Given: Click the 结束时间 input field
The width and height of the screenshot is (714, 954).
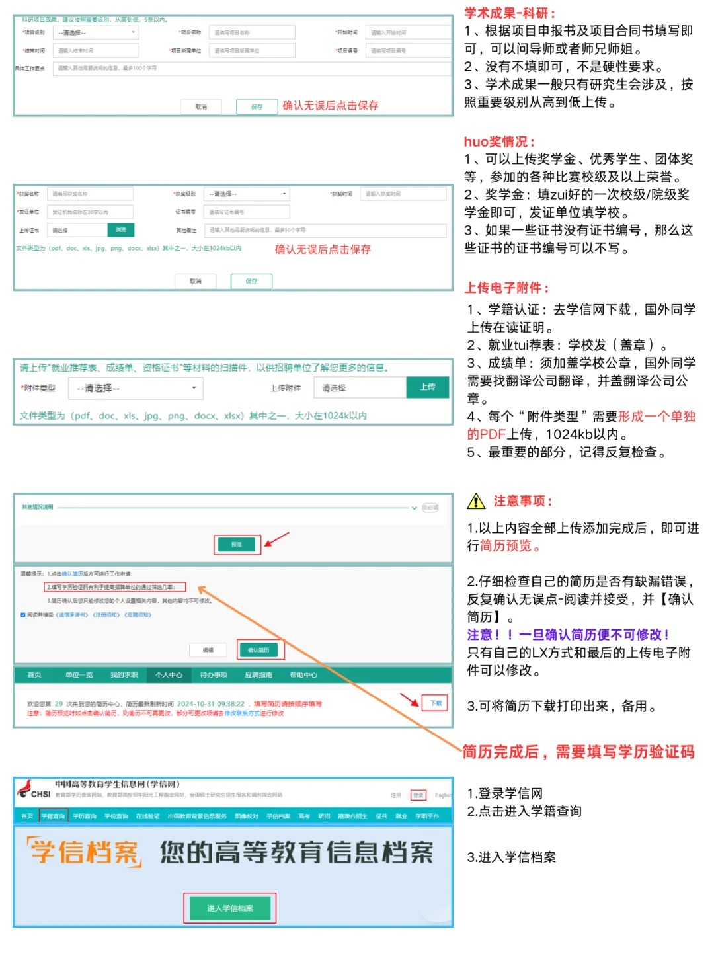Looking at the screenshot, I should (96, 50).
